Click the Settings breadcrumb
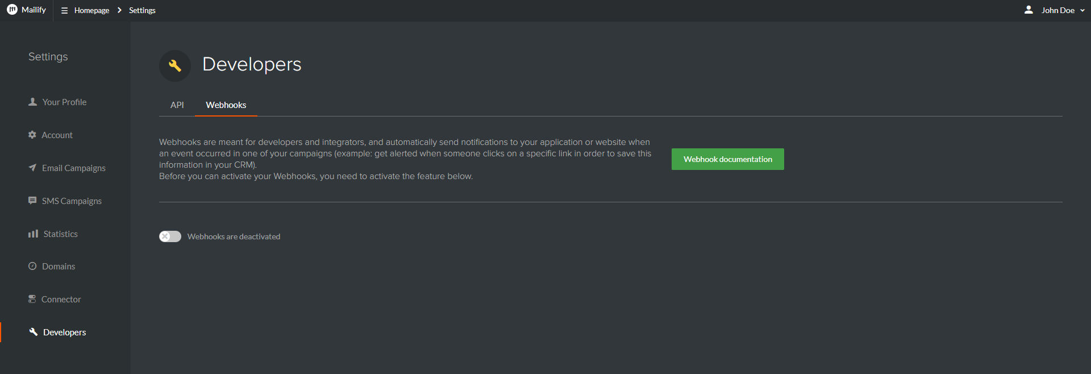Viewport: 1091px width, 374px height. click(x=142, y=10)
